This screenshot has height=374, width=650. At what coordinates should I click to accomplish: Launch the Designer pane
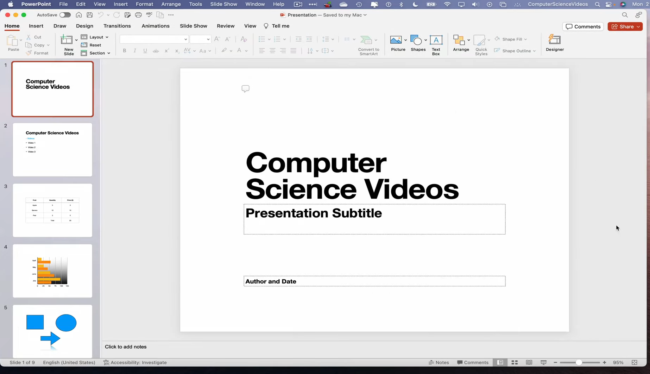555,43
